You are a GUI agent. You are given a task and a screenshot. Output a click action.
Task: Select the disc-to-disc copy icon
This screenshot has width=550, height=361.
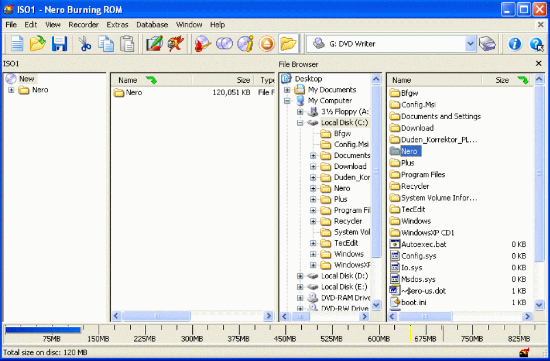223,43
